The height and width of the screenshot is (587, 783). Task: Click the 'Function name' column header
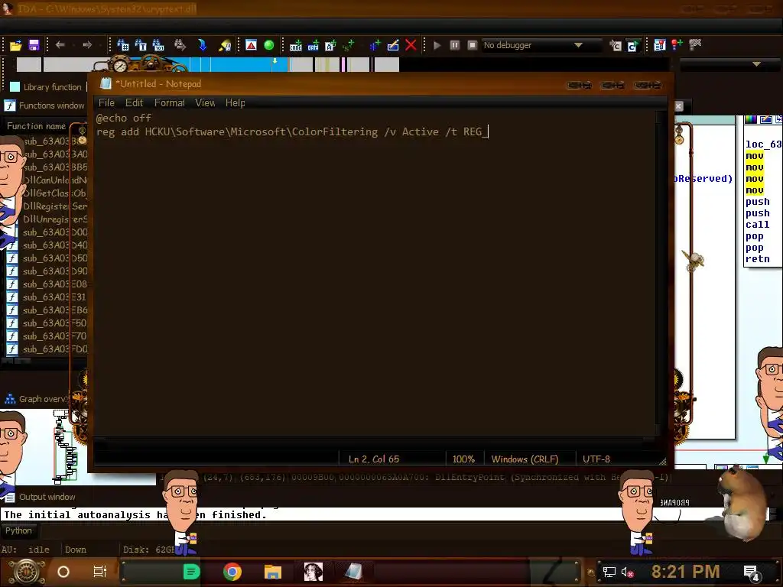point(37,126)
